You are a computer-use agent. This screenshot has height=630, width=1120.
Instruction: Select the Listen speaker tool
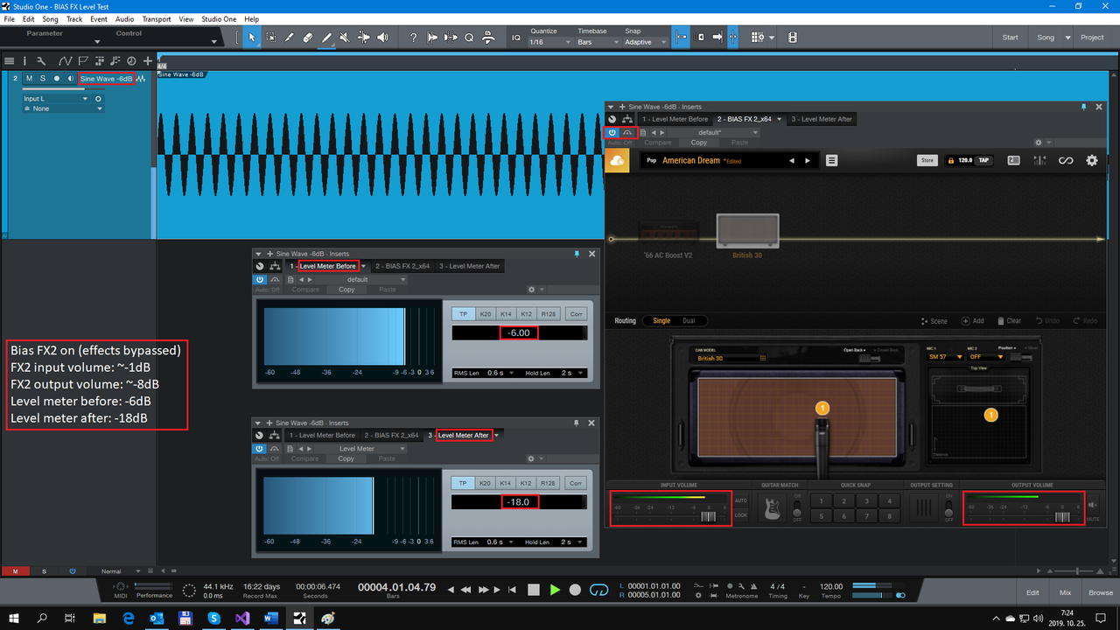pyautogui.click(x=382, y=38)
